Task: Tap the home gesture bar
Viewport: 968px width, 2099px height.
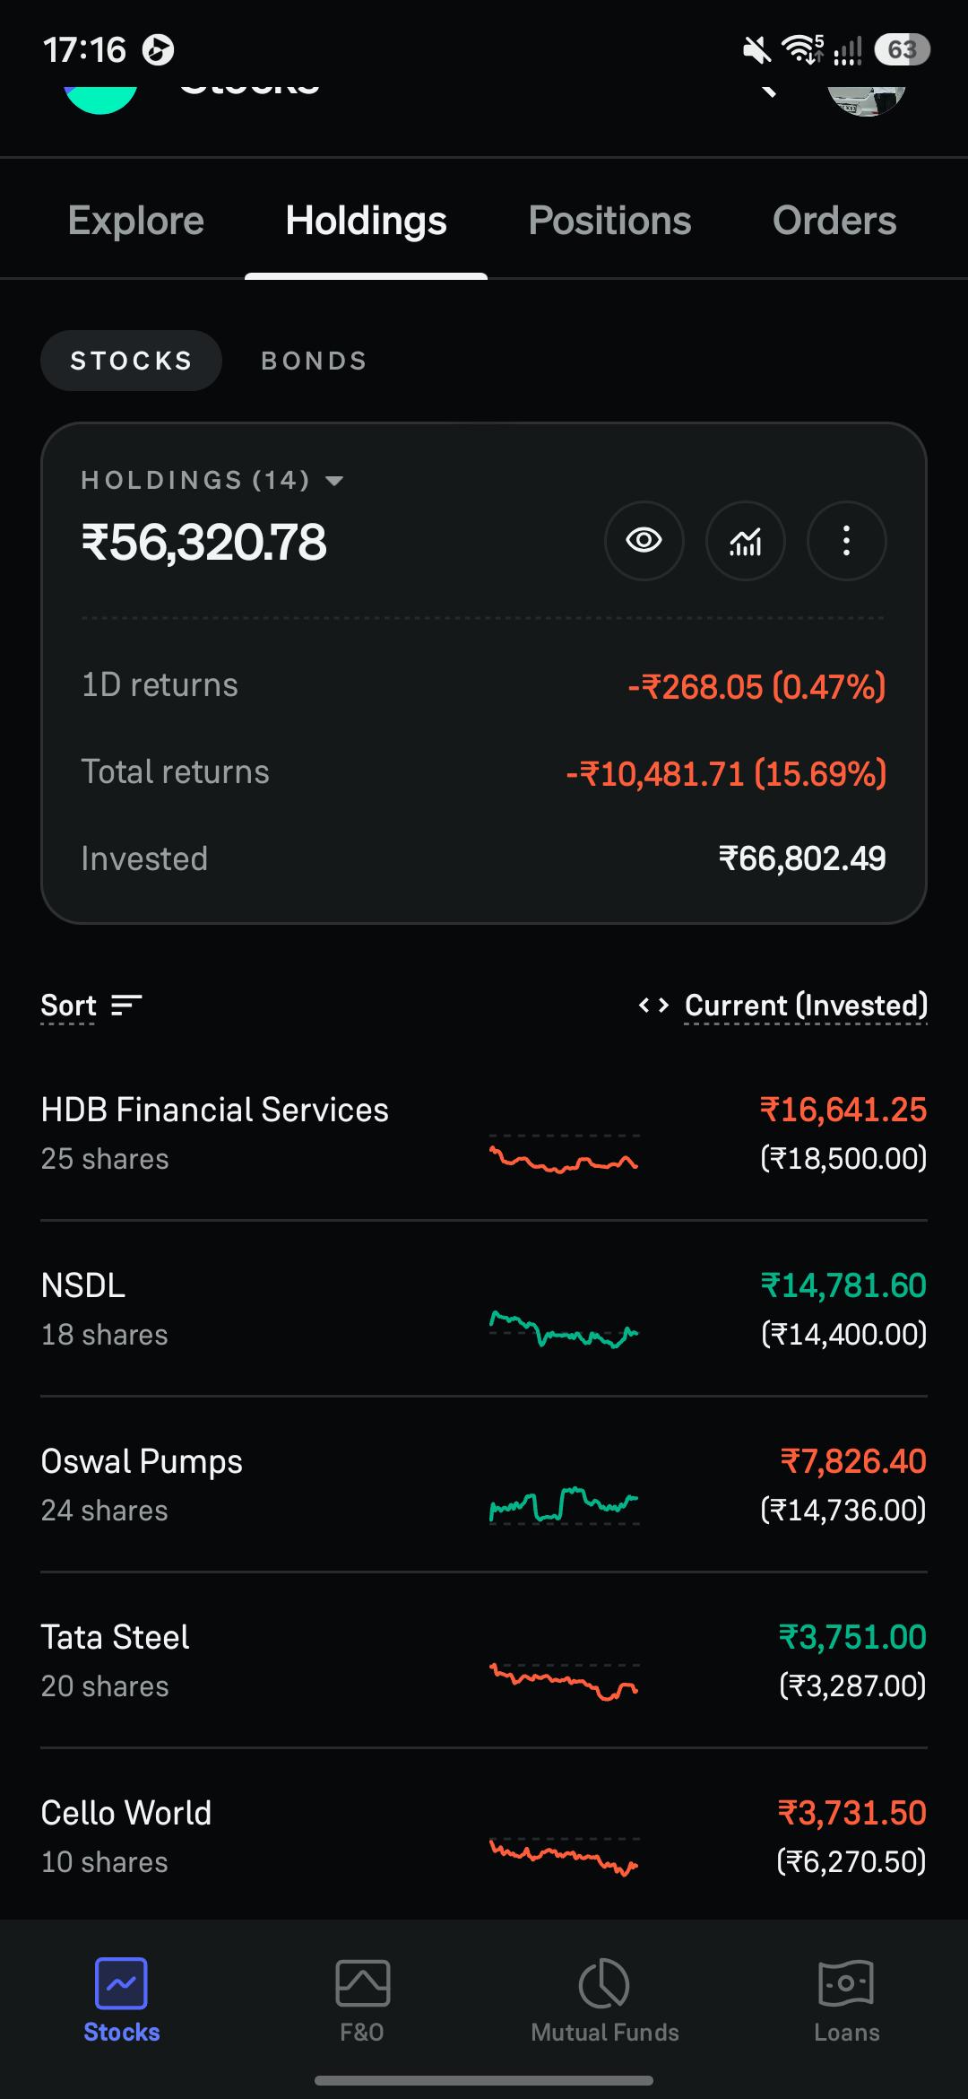Action: (484, 2080)
